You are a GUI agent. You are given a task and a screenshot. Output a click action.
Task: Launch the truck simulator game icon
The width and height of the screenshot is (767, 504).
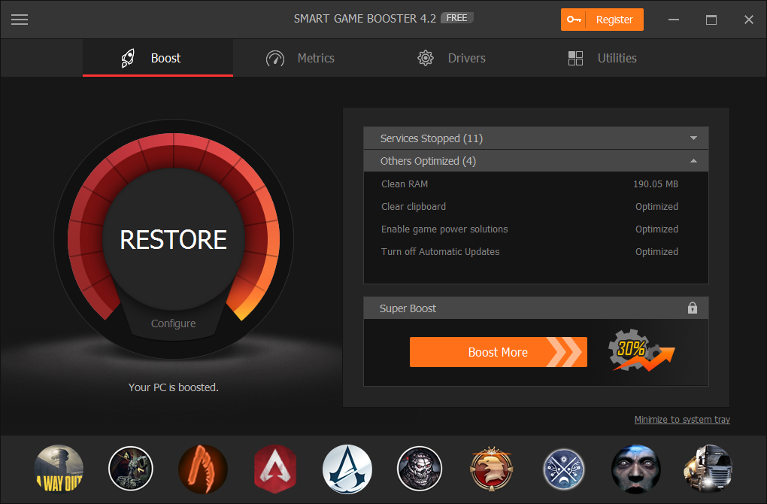coord(708,469)
